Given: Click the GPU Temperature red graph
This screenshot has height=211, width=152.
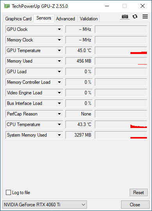Looking at the screenshot, I should click(121, 50).
